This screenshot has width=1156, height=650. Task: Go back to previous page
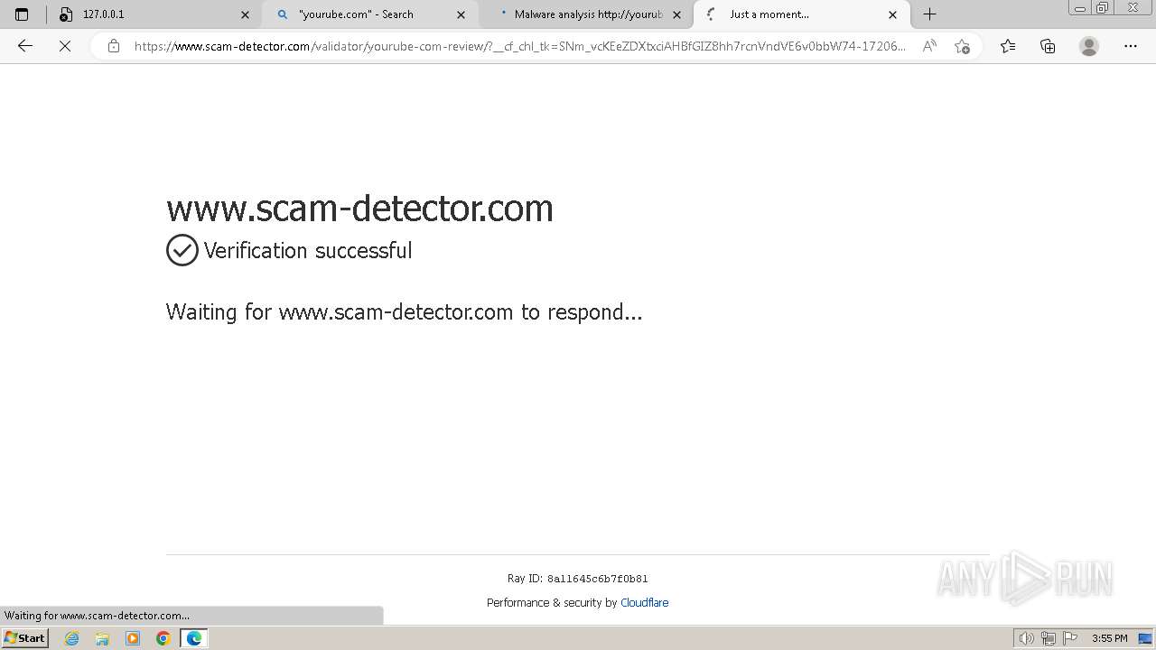click(x=25, y=46)
